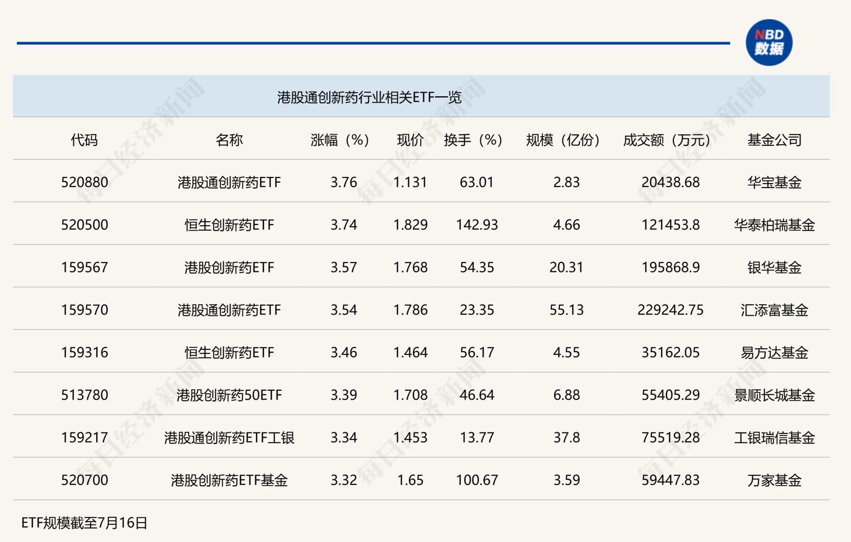Click the 基金公司 column header
851x542 pixels.
pos(774,140)
